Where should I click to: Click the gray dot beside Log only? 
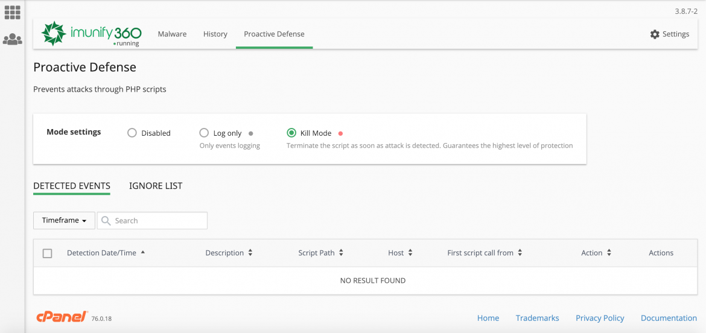251,133
